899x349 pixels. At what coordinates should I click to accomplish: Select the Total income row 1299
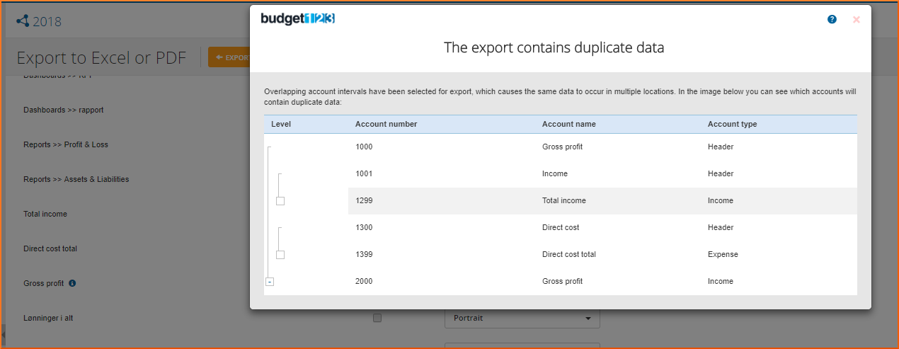(x=563, y=201)
